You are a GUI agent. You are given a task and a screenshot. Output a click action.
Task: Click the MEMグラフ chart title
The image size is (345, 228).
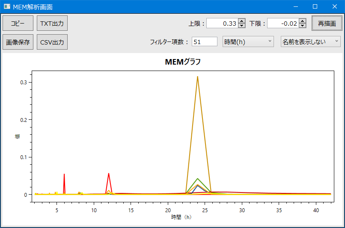click(x=183, y=62)
